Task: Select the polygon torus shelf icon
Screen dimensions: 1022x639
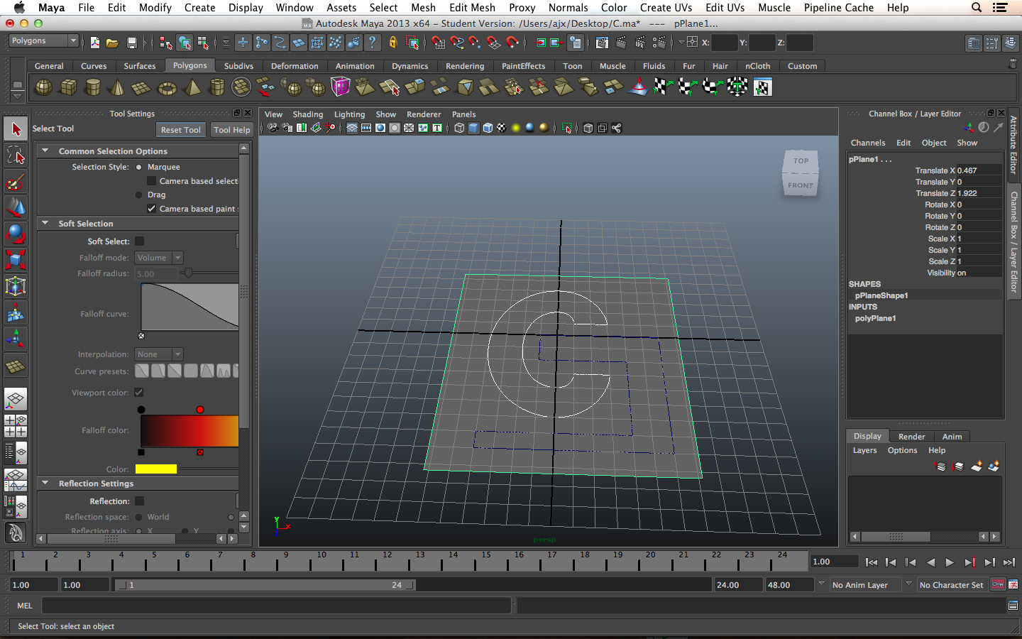Action: [167, 88]
